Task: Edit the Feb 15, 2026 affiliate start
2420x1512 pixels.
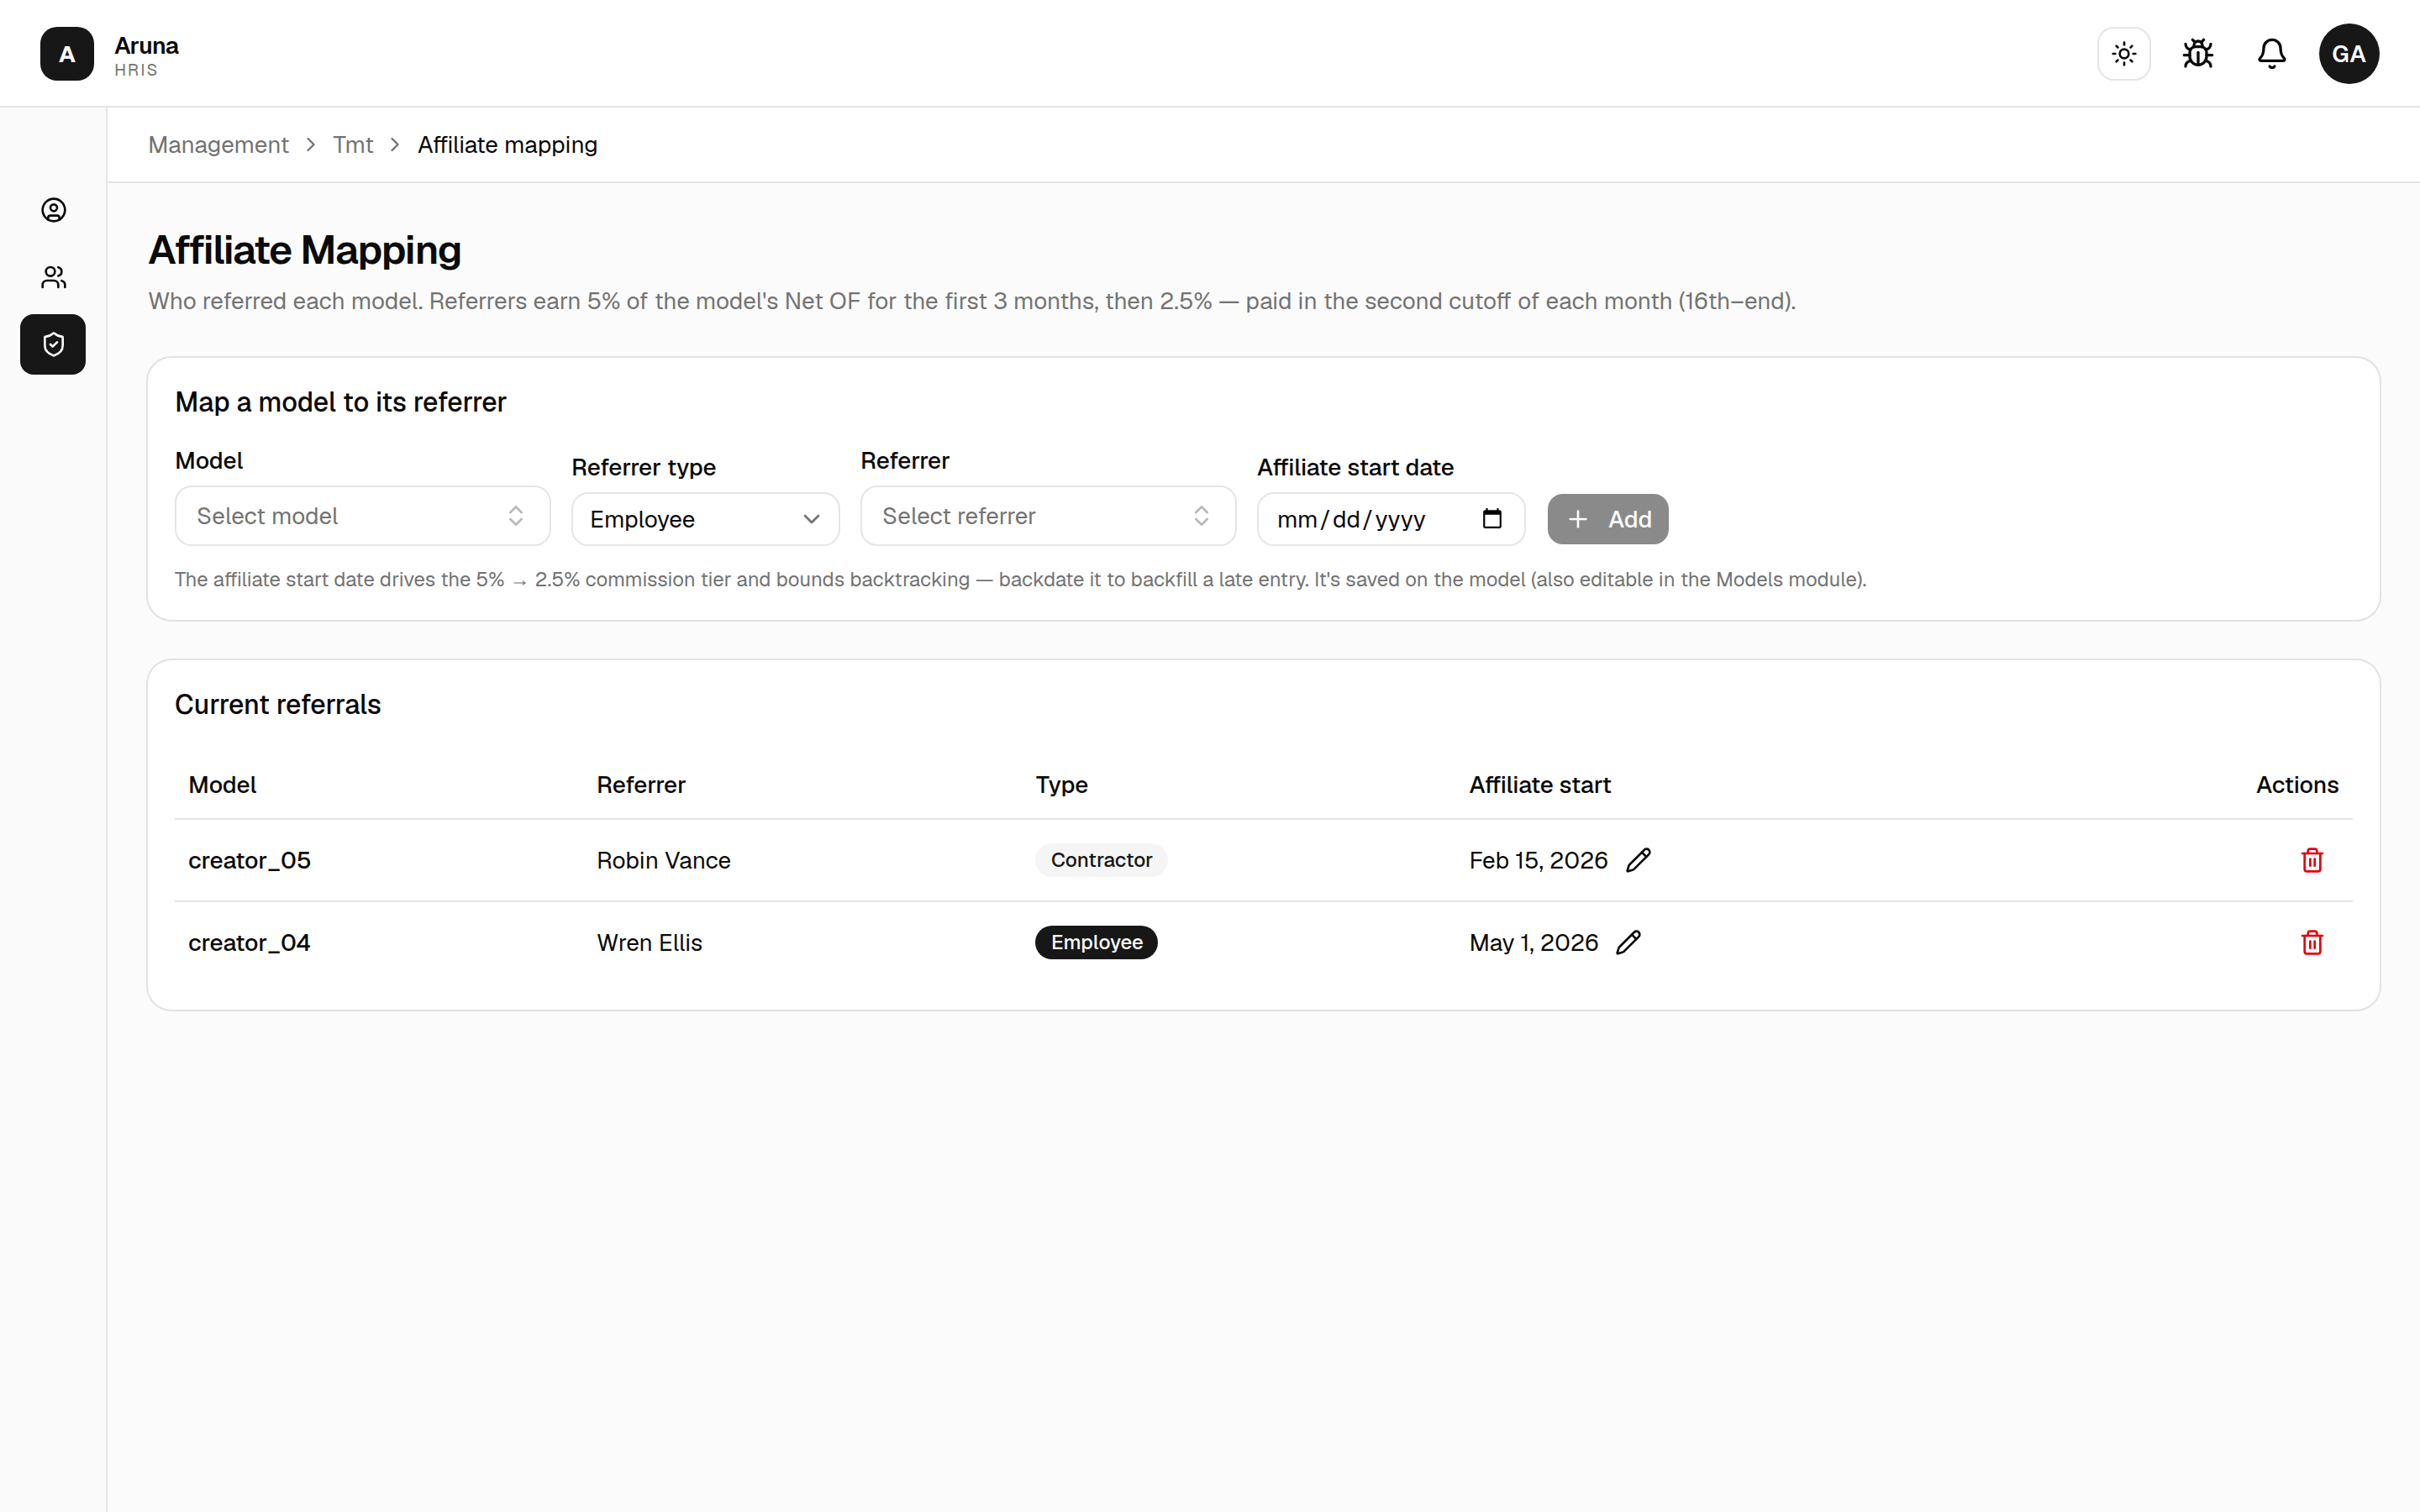Action: 1638,860
